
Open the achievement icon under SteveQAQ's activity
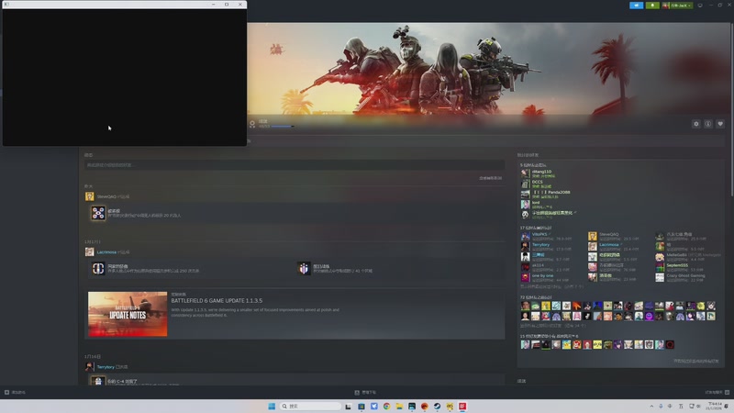98,213
